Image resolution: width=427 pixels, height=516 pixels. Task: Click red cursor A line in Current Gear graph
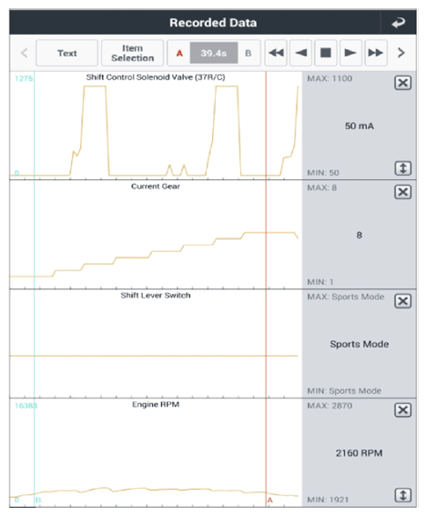point(266,234)
